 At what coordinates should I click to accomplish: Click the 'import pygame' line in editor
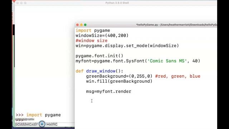click(x=93, y=30)
